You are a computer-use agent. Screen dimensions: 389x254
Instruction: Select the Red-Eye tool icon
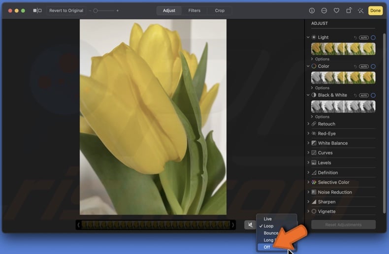(x=314, y=133)
